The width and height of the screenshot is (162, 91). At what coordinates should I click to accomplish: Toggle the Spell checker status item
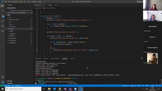[152, 86]
